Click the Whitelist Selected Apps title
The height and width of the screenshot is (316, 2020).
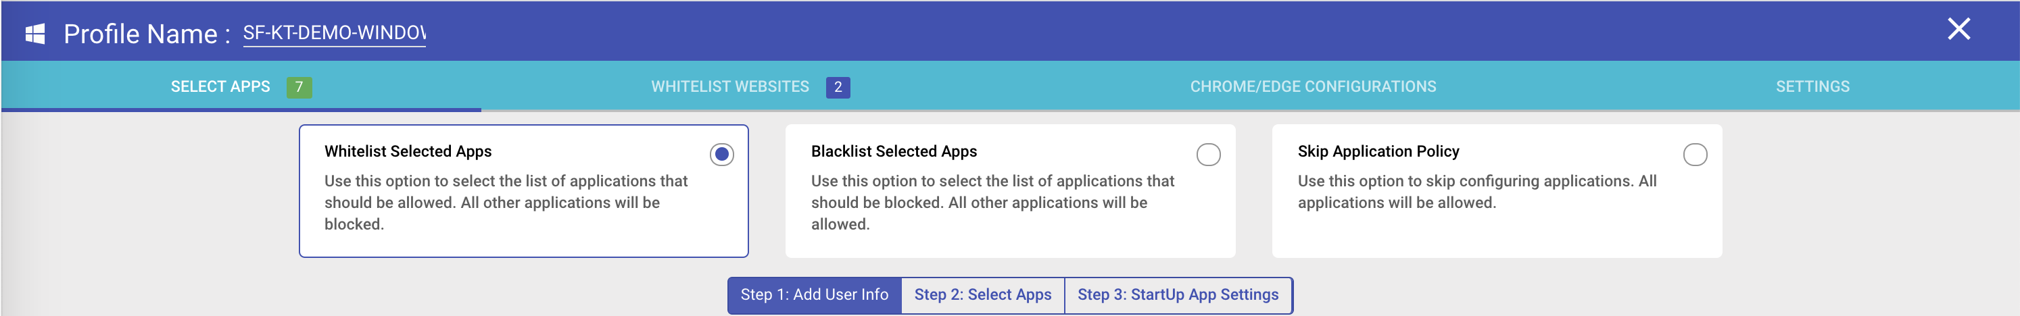408,151
